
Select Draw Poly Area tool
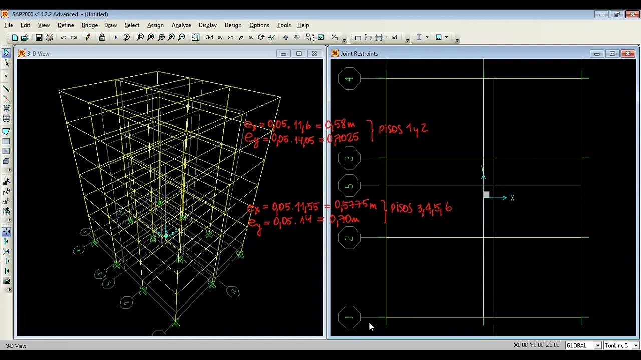(6, 131)
